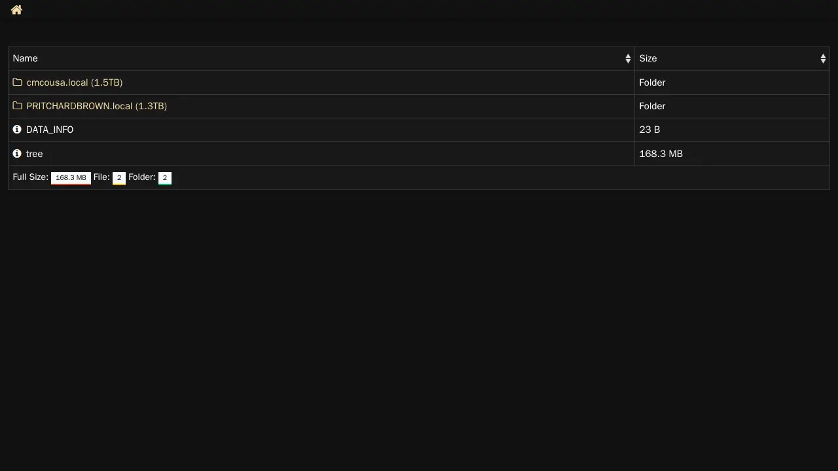Sort the table by the Size header

click(648, 59)
